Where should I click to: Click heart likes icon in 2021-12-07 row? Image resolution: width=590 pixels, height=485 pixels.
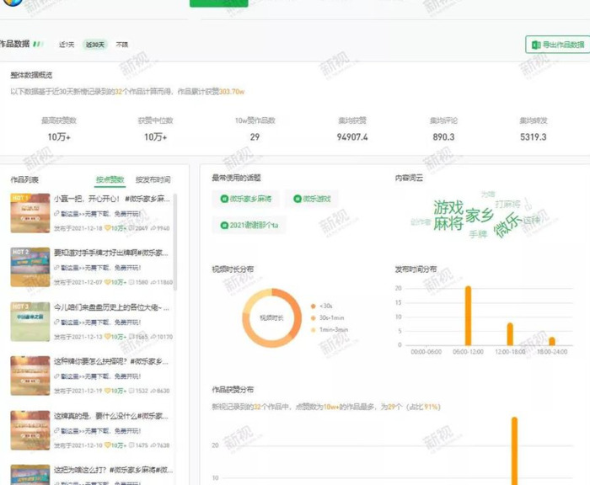(x=108, y=282)
